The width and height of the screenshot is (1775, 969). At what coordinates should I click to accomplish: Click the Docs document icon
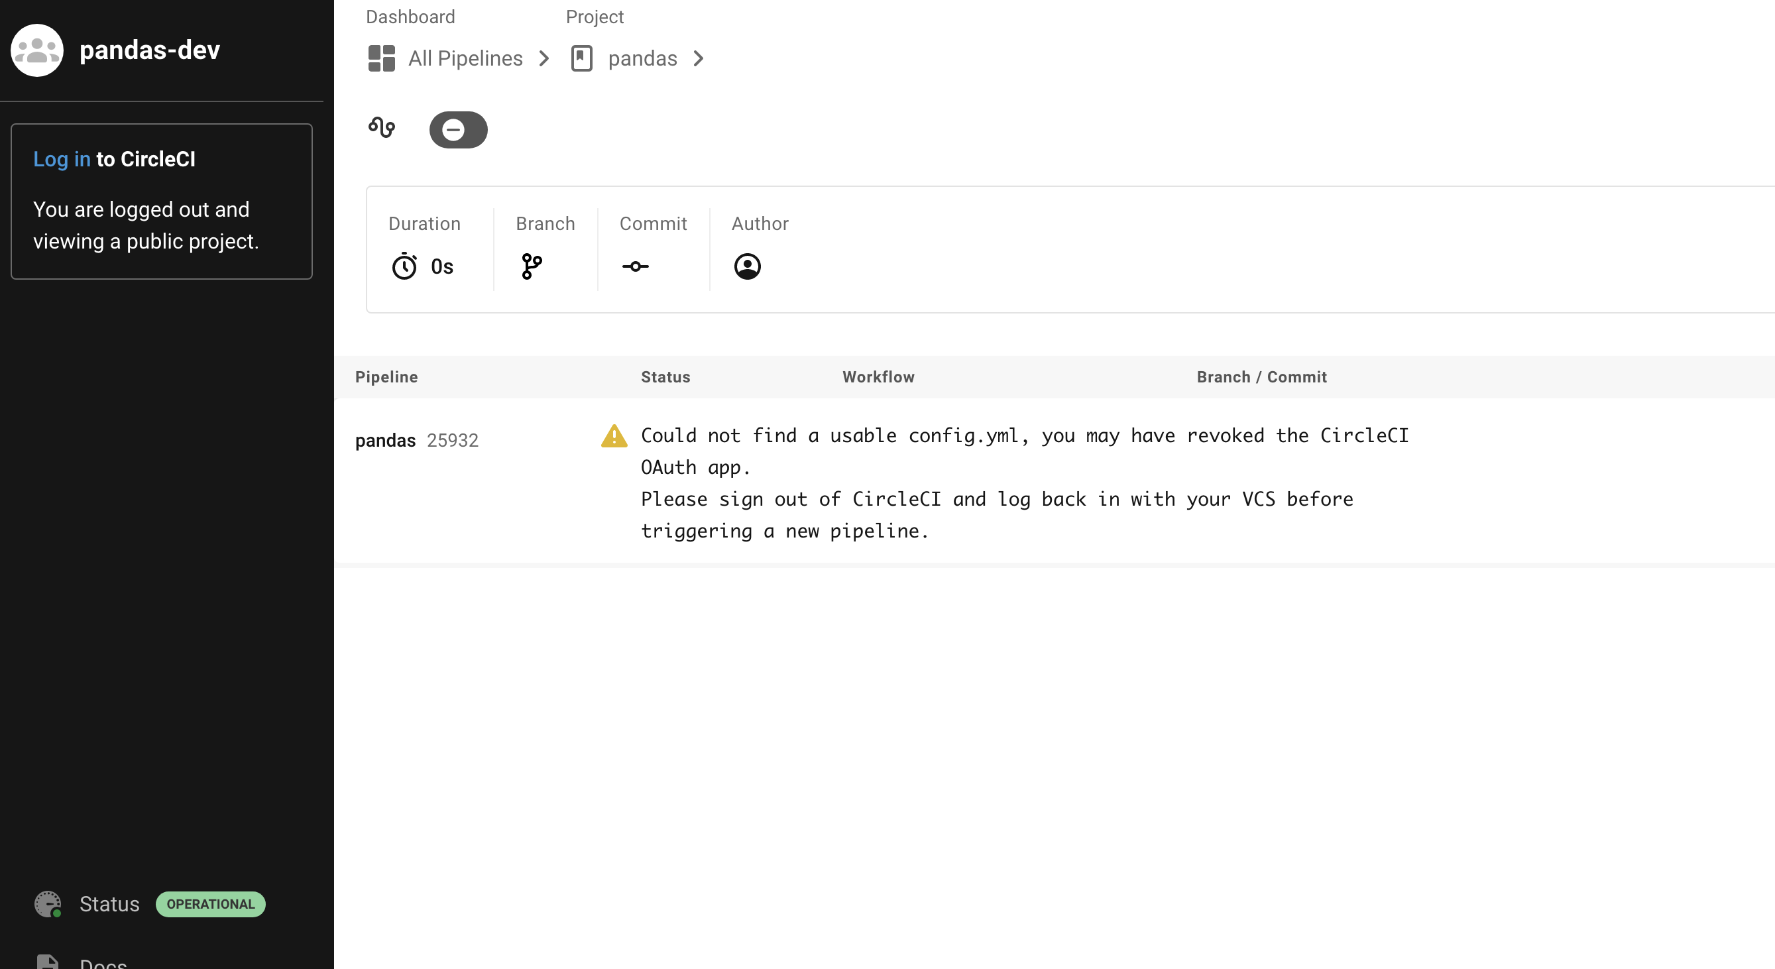pyautogui.click(x=48, y=962)
